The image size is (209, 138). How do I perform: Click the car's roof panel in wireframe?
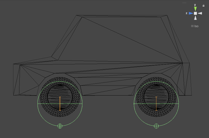pyautogui.click(x=121, y=16)
